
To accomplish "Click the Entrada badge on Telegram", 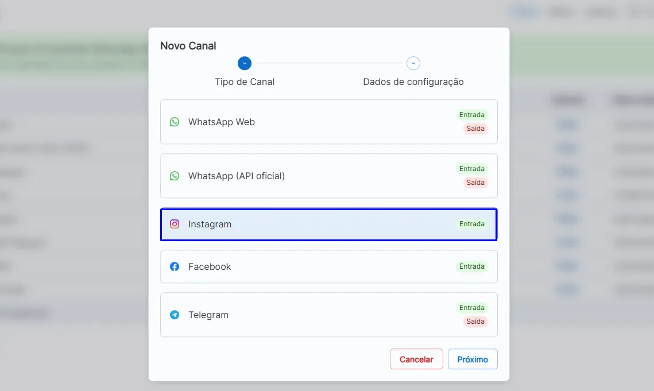I will [x=472, y=308].
